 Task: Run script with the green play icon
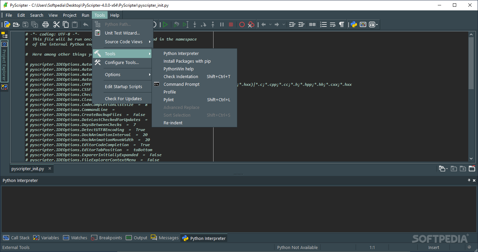(x=165, y=24)
